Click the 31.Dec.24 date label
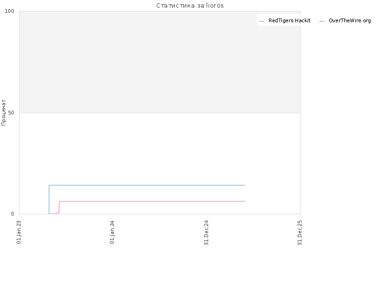 click(207, 233)
